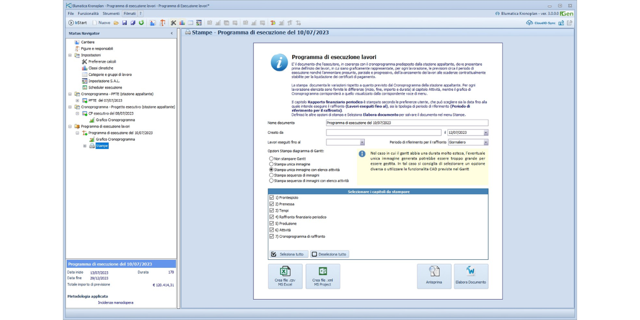Image resolution: width=640 pixels, height=320 pixels.
Task: Click the floppy disk save icon
Action: pyautogui.click(x=124, y=23)
